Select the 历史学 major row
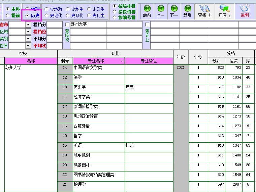Viewport: 256px width, 192px height. click(99, 89)
